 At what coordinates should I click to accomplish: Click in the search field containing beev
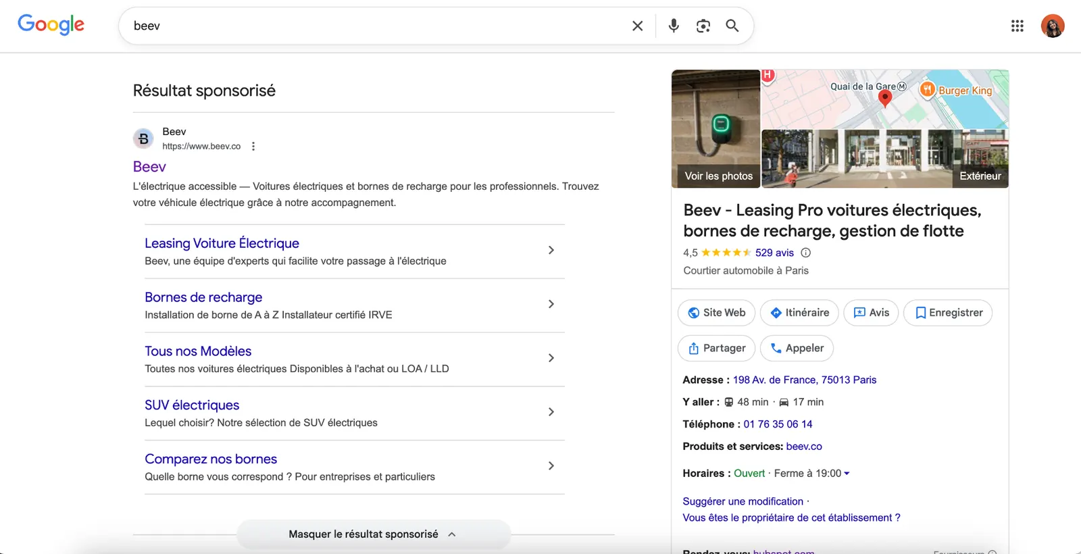(x=378, y=26)
